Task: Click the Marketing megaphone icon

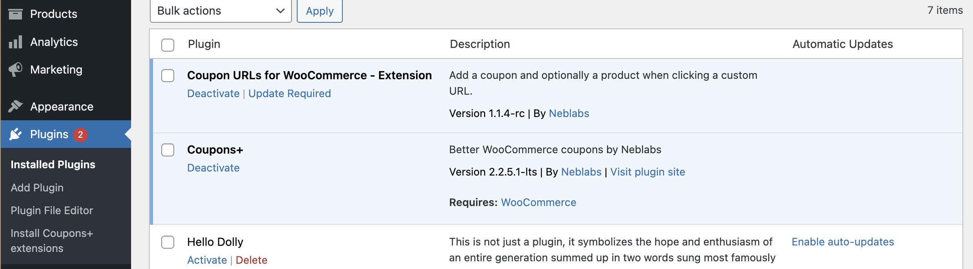Action: point(15,69)
